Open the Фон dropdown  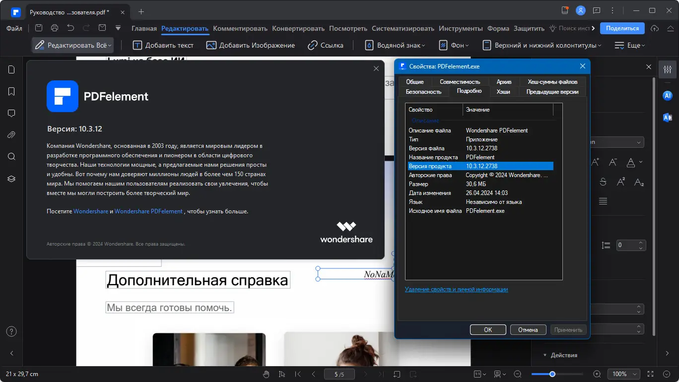pos(453,45)
